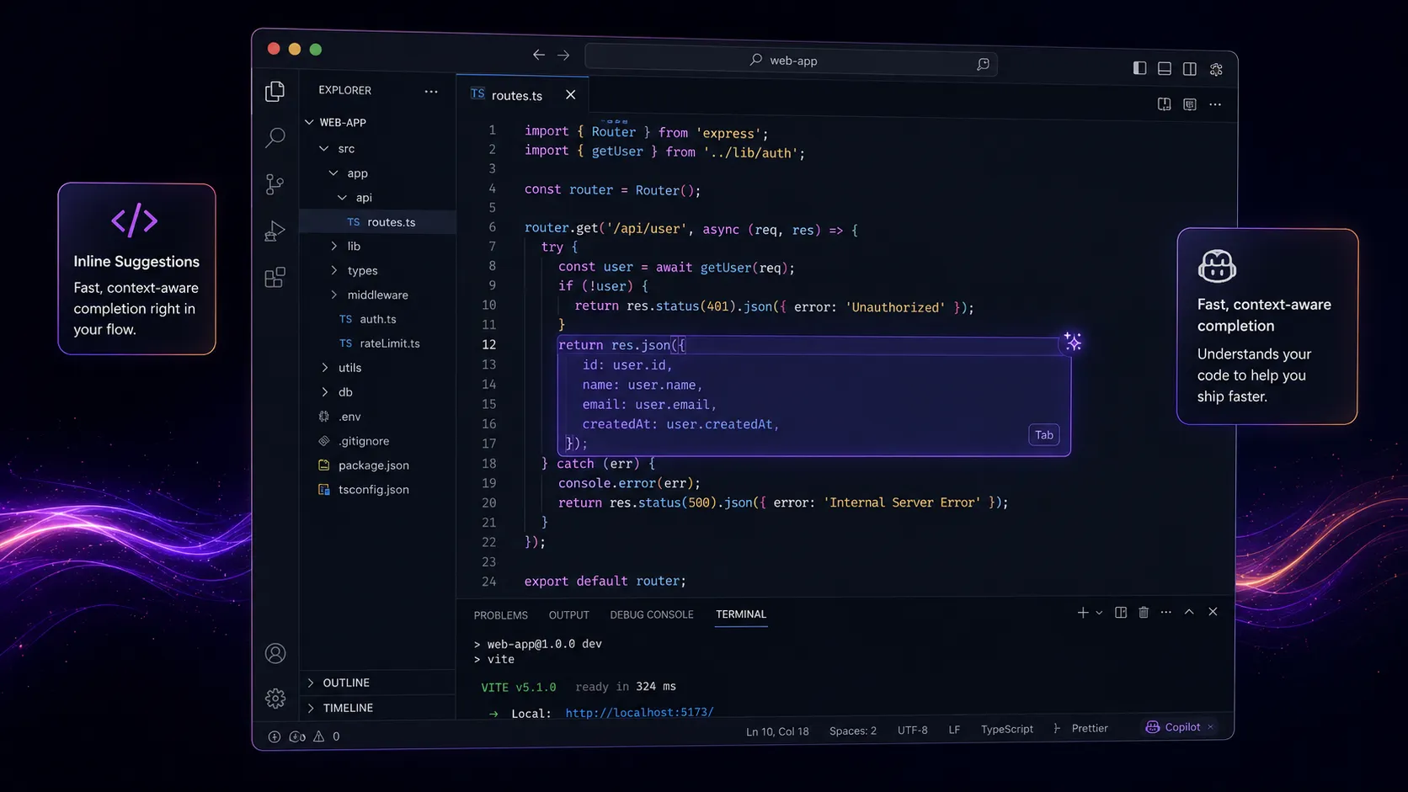Open the Explorer view in activity bar

point(275,91)
